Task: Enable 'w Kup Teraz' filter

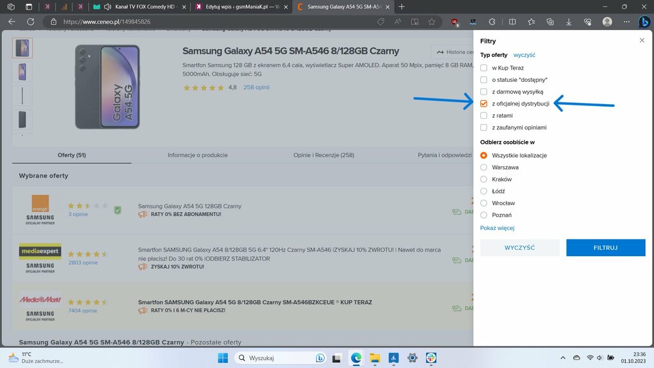Action: tap(483, 68)
